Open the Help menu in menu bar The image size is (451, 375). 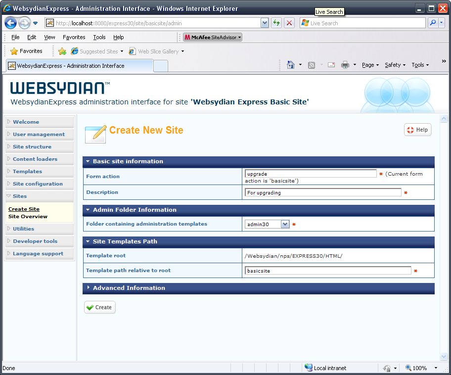pyautogui.click(x=119, y=37)
